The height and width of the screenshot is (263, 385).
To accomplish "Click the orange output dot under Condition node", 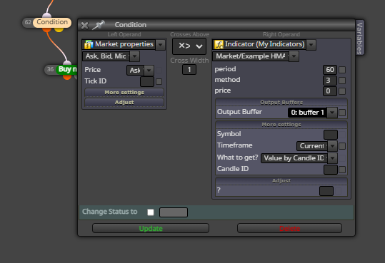I will tap(46, 30).
